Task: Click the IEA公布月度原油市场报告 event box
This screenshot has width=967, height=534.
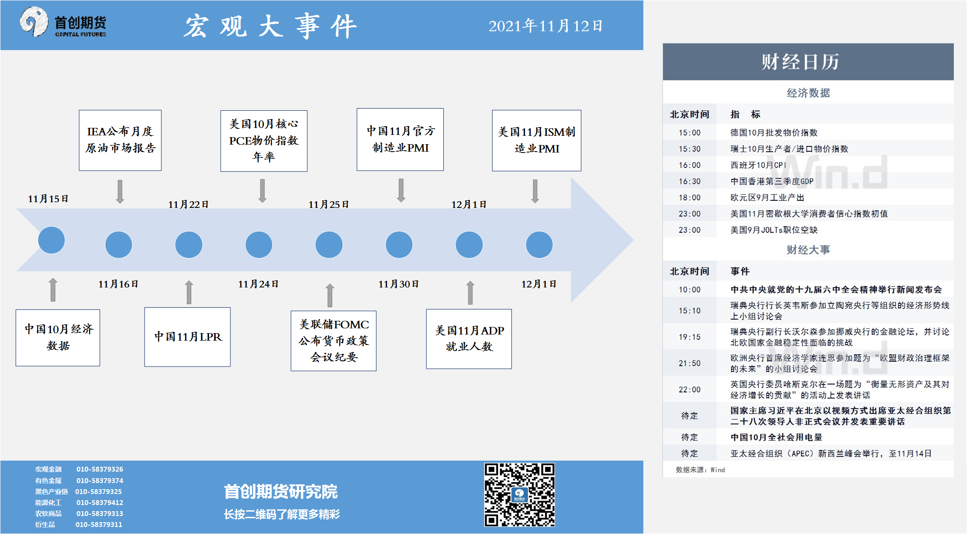Action: (120, 140)
